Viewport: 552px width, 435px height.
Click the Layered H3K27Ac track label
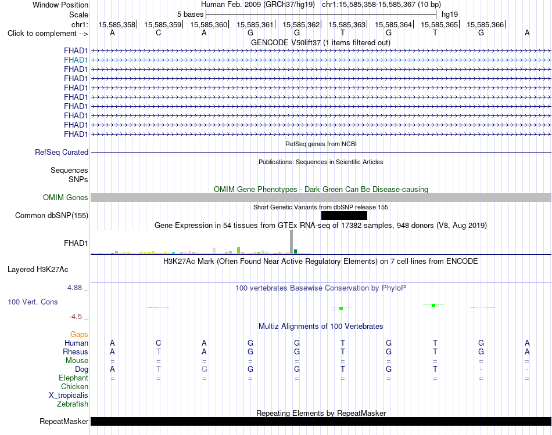38,270
